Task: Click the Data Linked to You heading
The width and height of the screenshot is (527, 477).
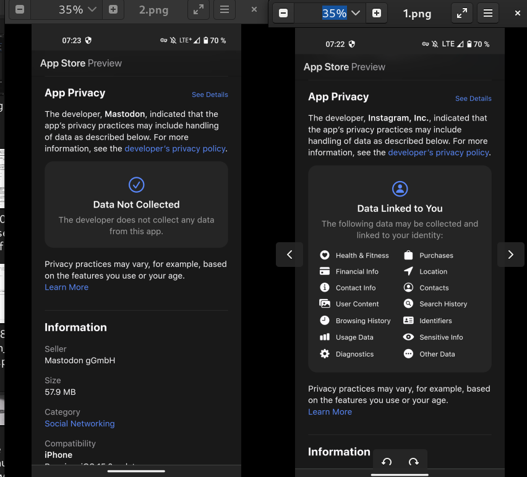Action: [x=400, y=208]
